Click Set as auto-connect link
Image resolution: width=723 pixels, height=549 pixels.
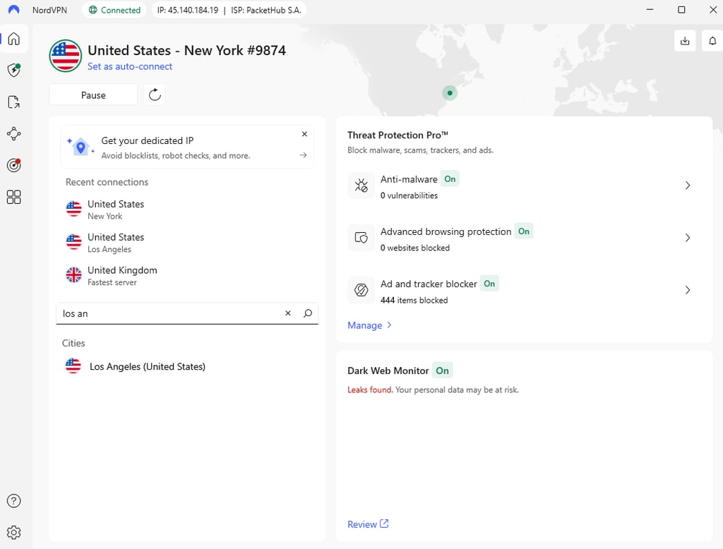130,66
